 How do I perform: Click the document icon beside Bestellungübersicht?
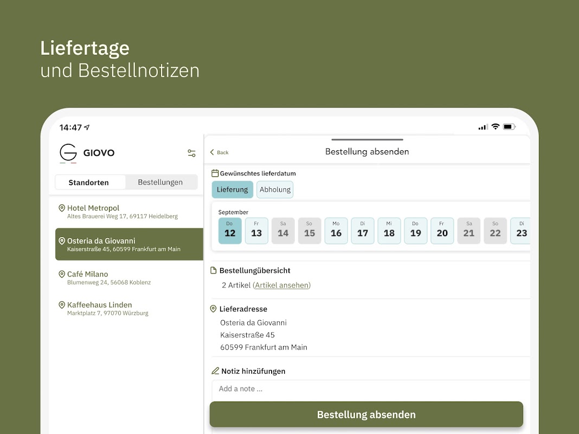click(x=214, y=270)
